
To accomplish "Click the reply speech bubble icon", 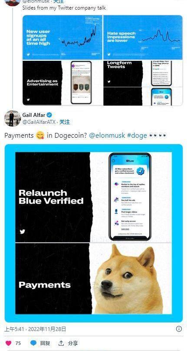I will point(33,343).
